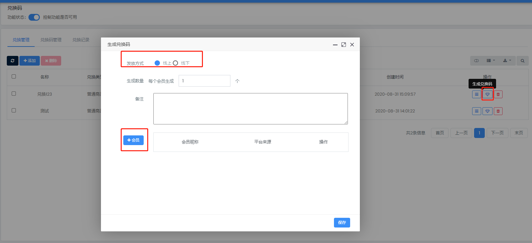This screenshot has width=532, height=243.
Task: Click the diamond generate-code icon for 测试 row
Action: [487, 111]
